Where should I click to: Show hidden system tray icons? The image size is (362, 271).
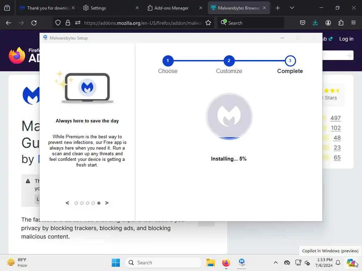276,263
